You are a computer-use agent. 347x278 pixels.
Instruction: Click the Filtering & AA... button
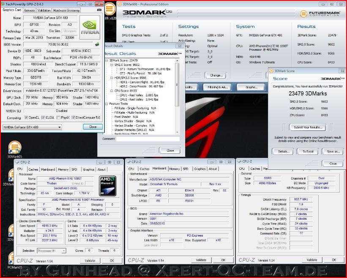click(218, 87)
